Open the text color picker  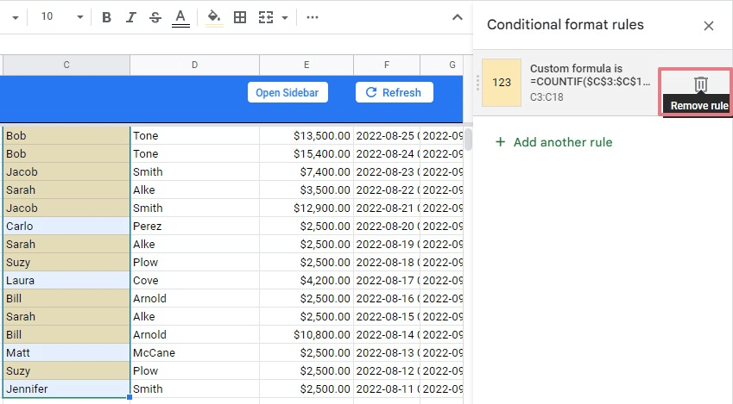[180, 17]
